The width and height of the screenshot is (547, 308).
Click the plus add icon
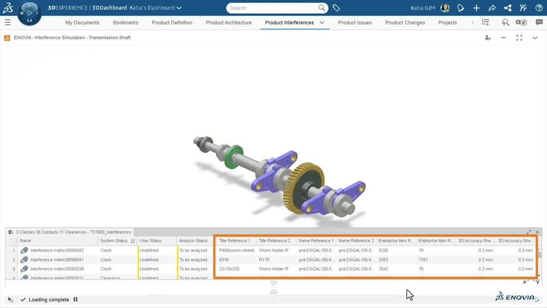[476, 7]
